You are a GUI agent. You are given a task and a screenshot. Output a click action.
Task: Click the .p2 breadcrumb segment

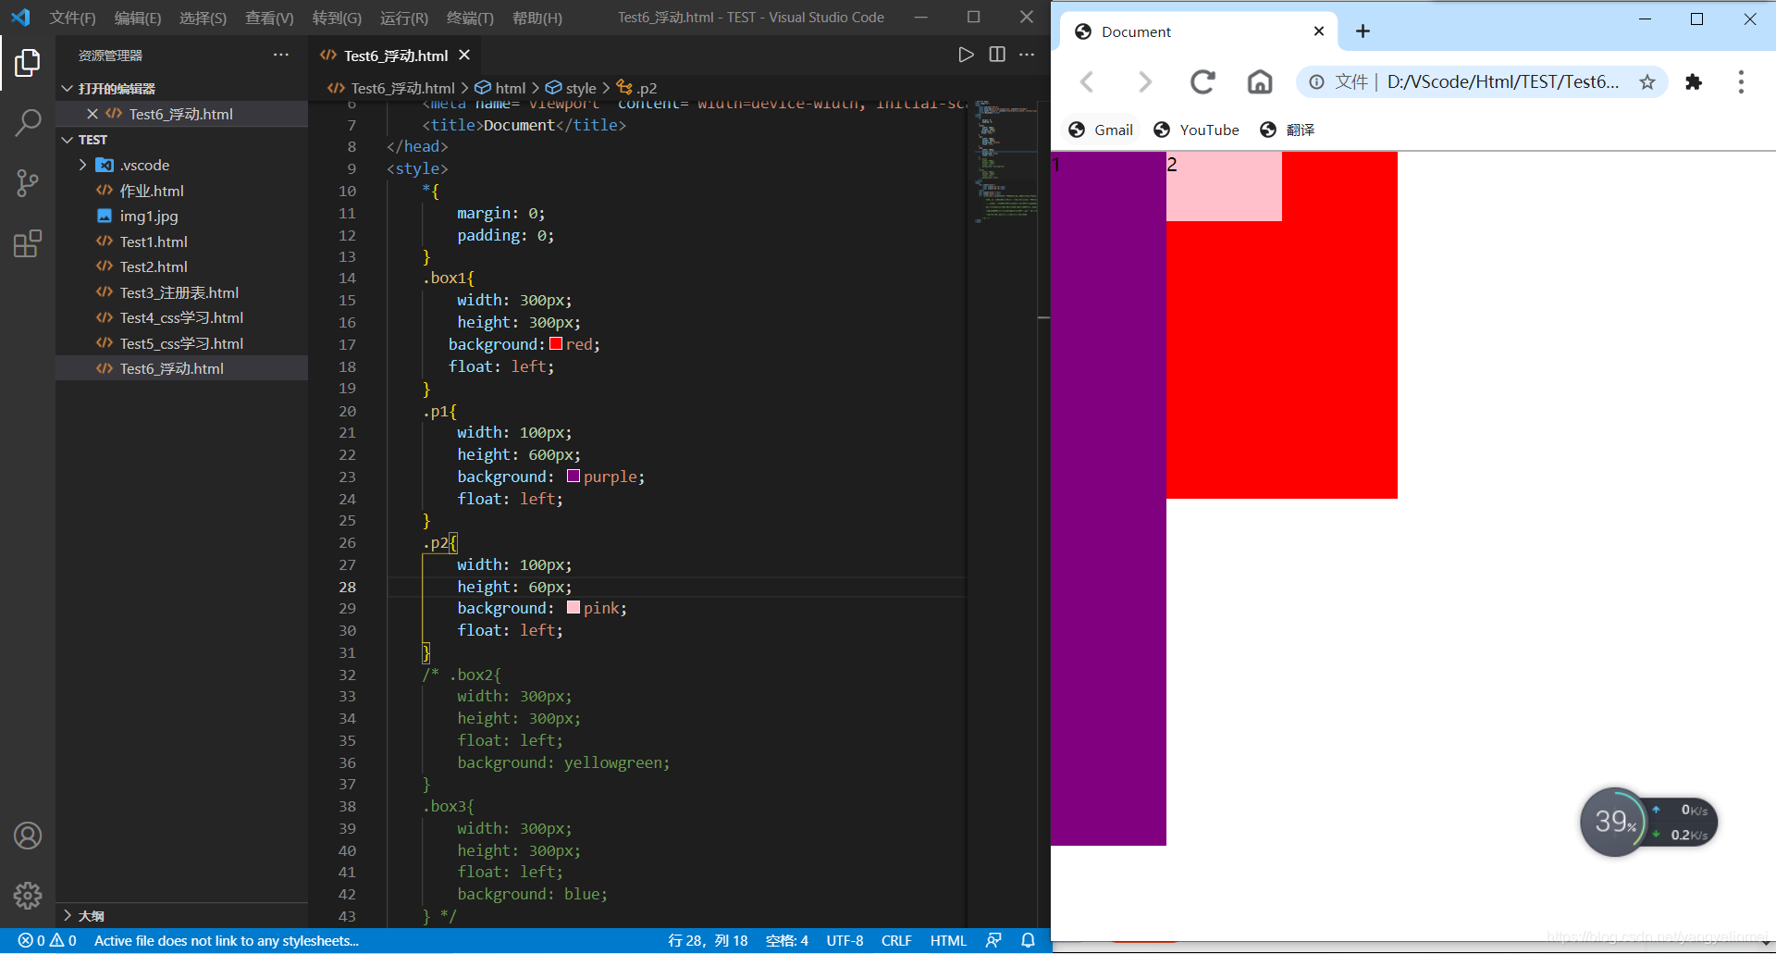point(637,88)
